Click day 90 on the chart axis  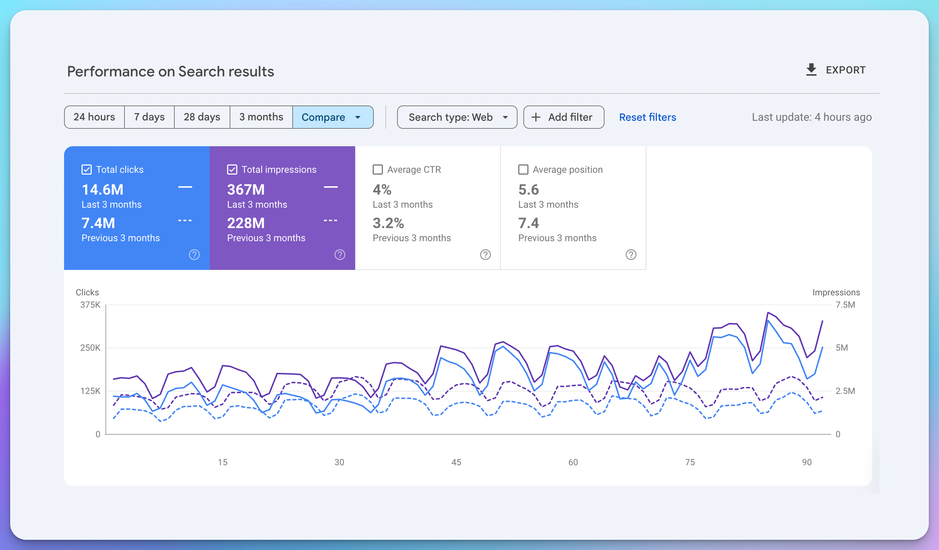point(807,462)
